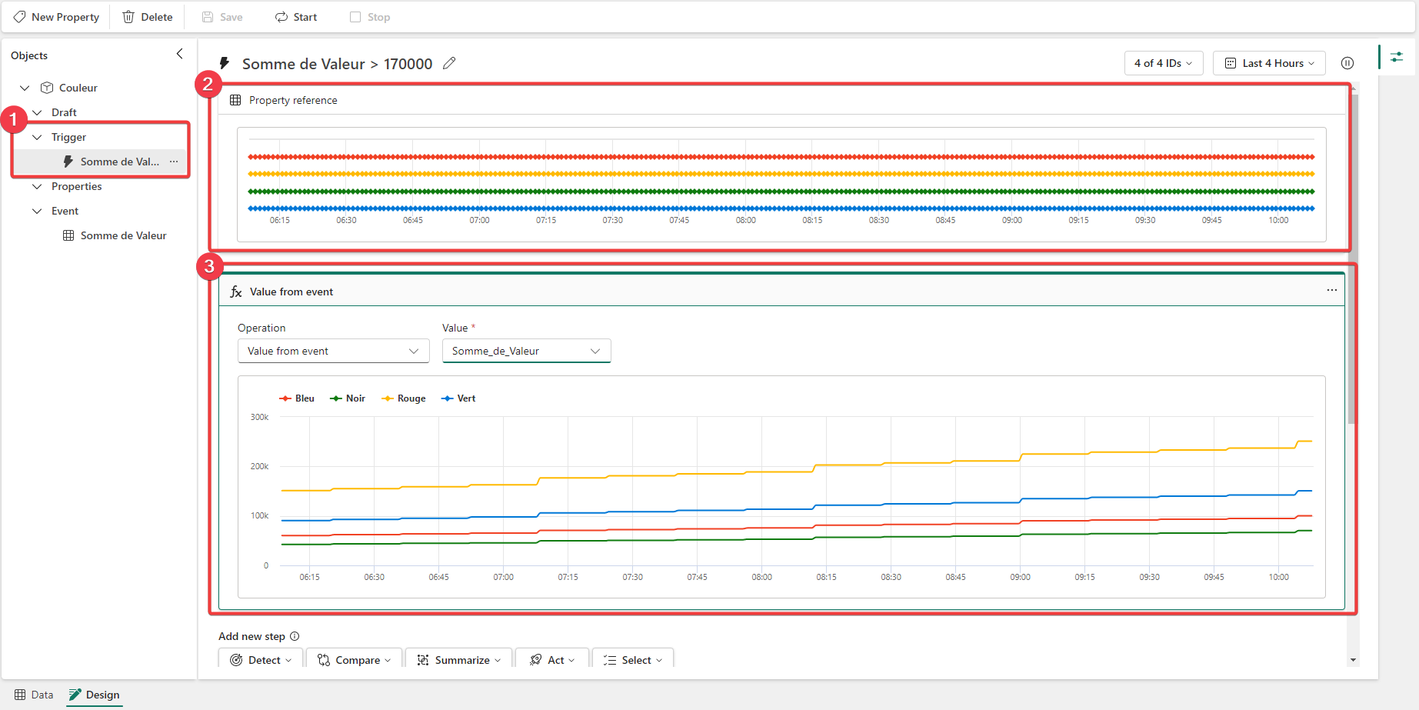The image size is (1419, 710).
Task: Open the Last 4 Hours time range dropdown
Action: (x=1269, y=63)
